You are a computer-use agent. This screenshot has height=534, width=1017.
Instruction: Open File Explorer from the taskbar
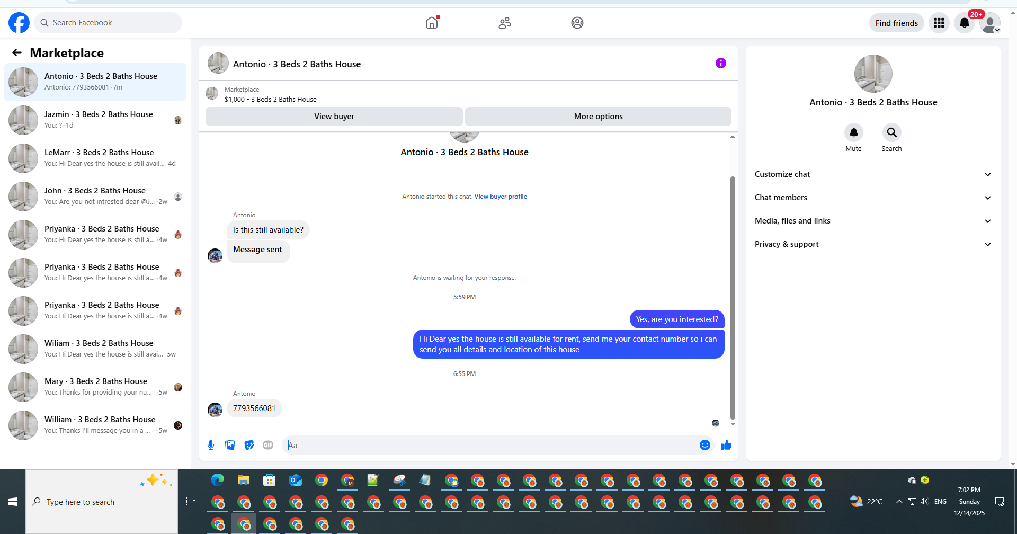pyautogui.click(x=244, y=480)
